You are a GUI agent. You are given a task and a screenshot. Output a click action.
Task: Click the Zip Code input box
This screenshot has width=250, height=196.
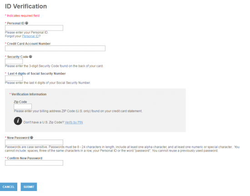click(x=23, y=106)
